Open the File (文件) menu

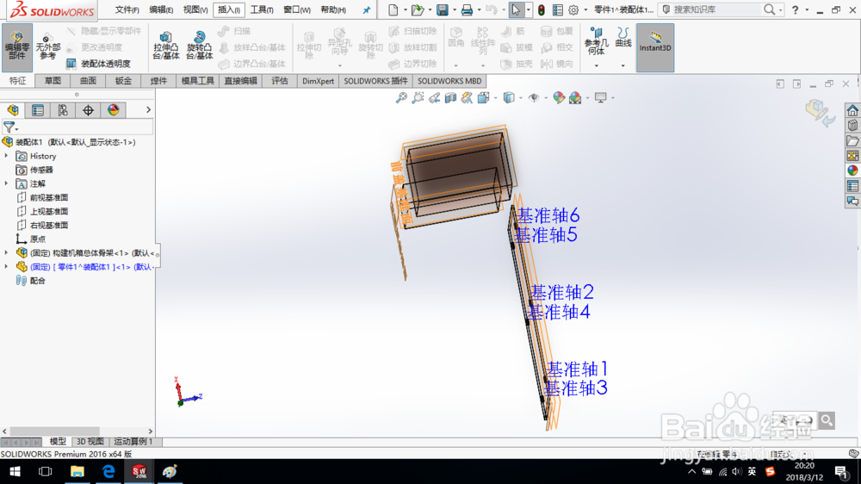(127, 9)
